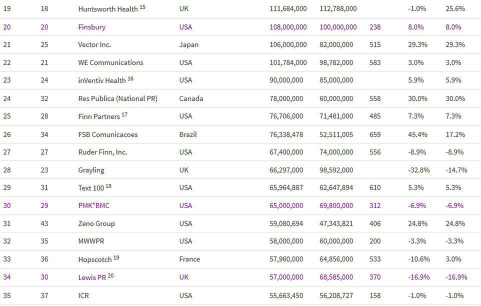The width and height of the screenshot is (481, 306).
Task: Click footnote 15 next to Huntsworth Health
Action: (x=142, y=7)
